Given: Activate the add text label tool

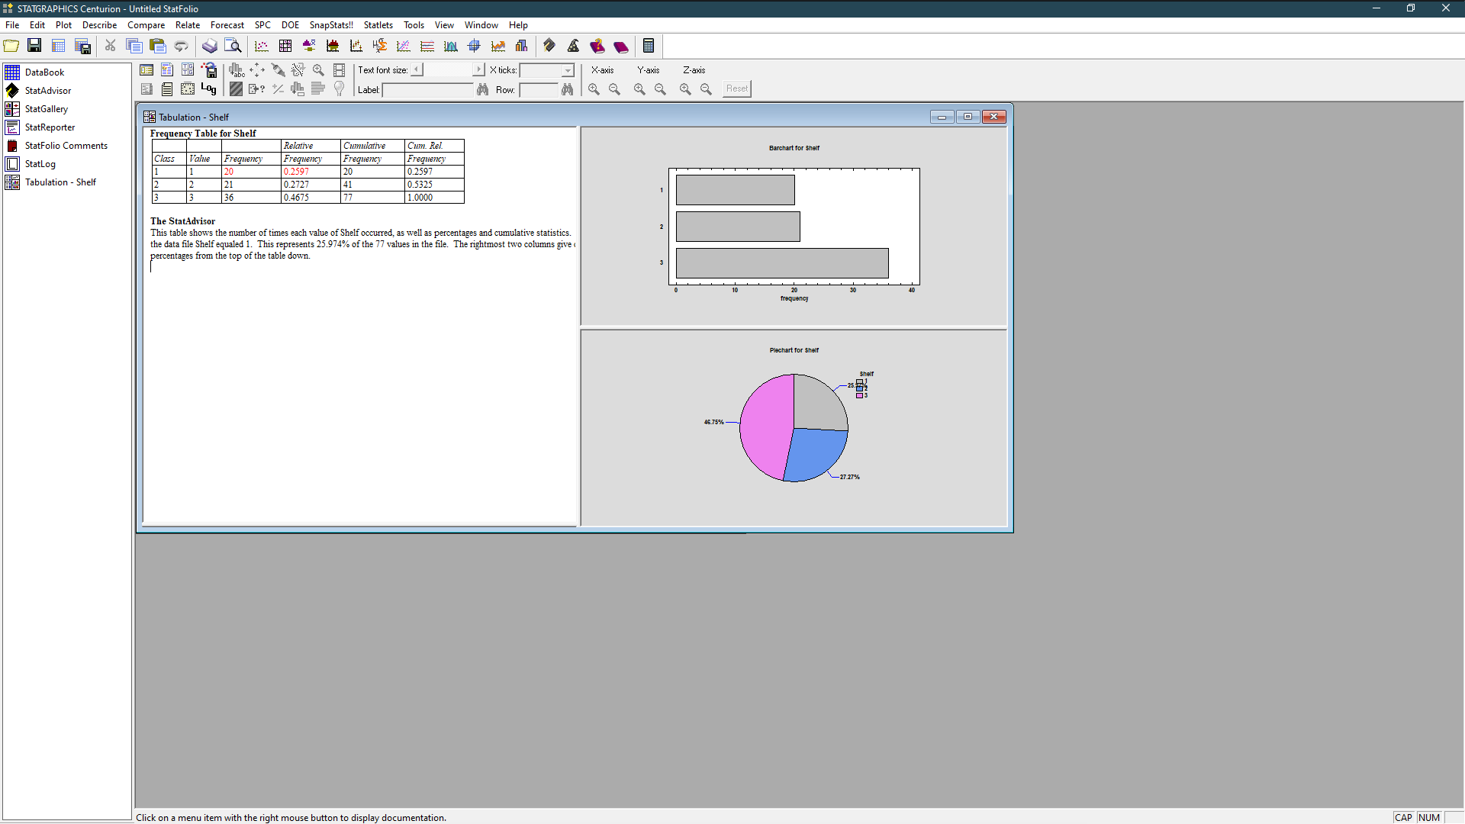Looking at the screenshot, I should 237,70.
